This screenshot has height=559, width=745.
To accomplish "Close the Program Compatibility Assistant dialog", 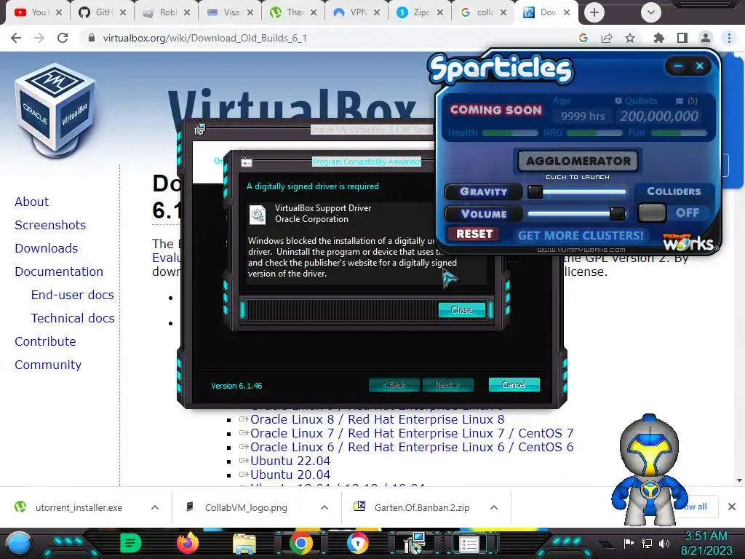I will 461,310.
